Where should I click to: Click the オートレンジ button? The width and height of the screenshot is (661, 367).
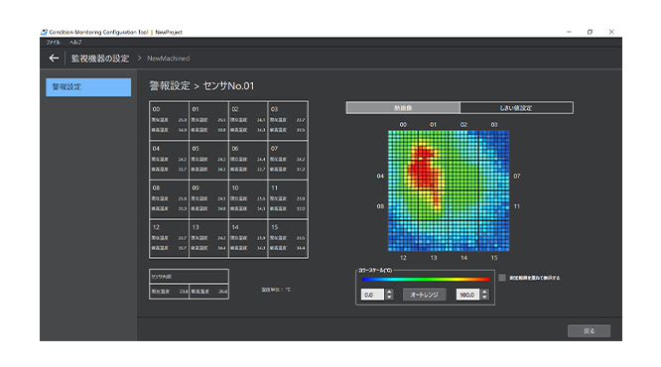pyautogui.click(x=425, y=295)
